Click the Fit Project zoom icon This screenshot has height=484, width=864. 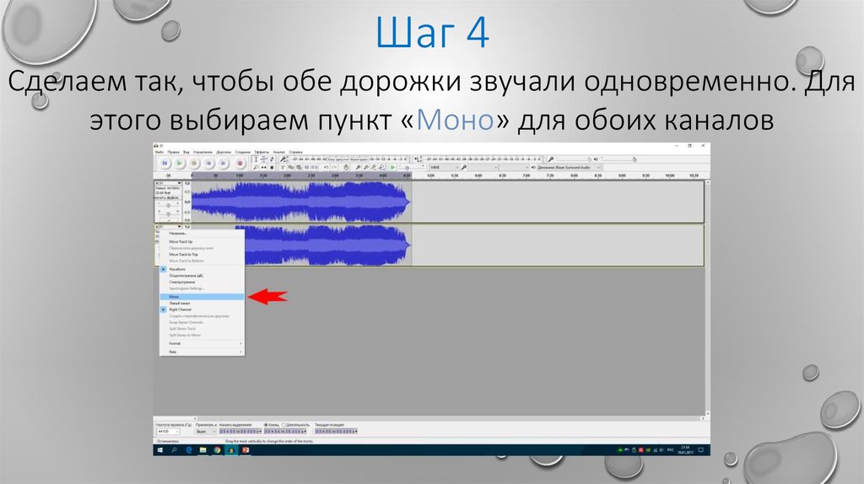coord(381,168)
